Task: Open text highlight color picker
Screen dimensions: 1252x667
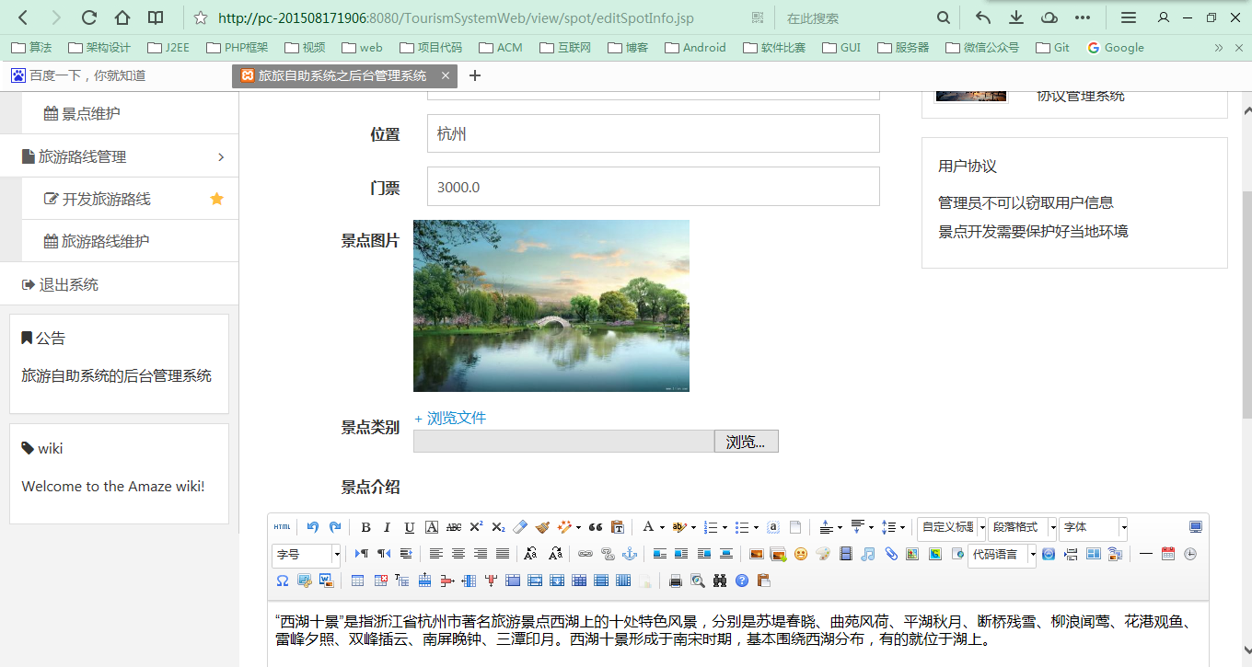Action: point(679,527)
